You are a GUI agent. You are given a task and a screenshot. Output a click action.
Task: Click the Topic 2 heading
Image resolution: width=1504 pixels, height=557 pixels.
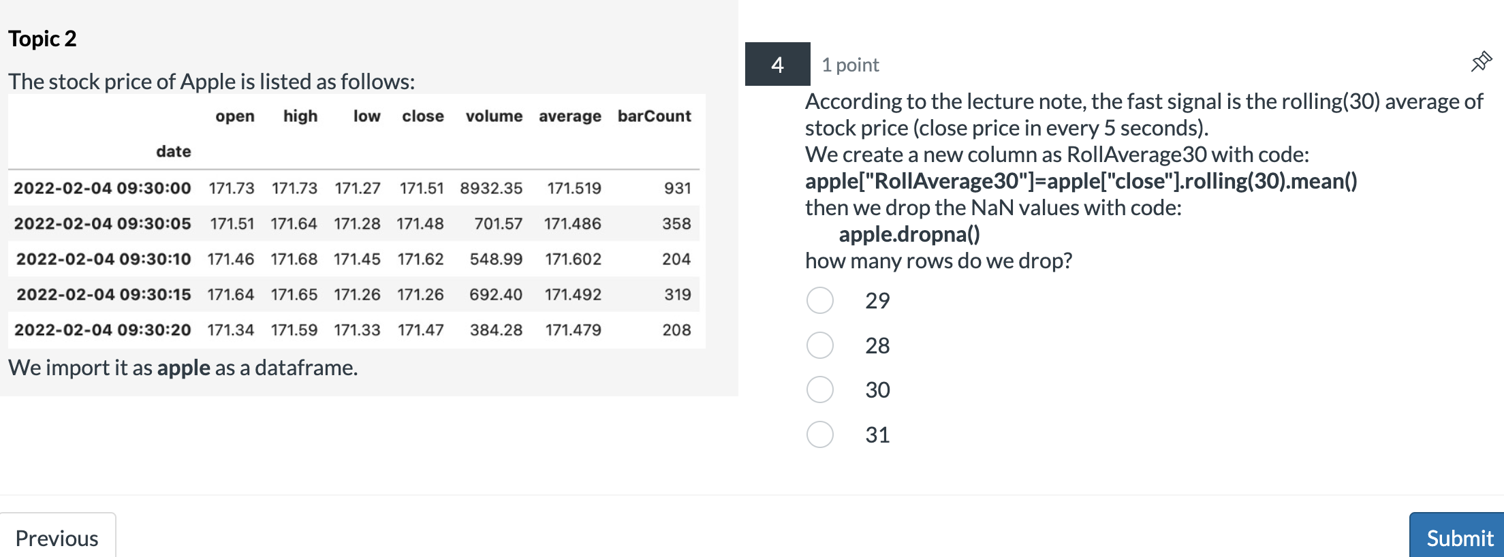[42, 39]
